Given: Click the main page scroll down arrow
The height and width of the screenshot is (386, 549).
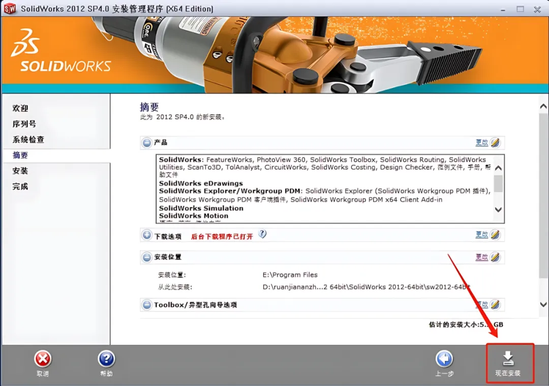Looking at the screenshot, I should (x=543, y=305).
